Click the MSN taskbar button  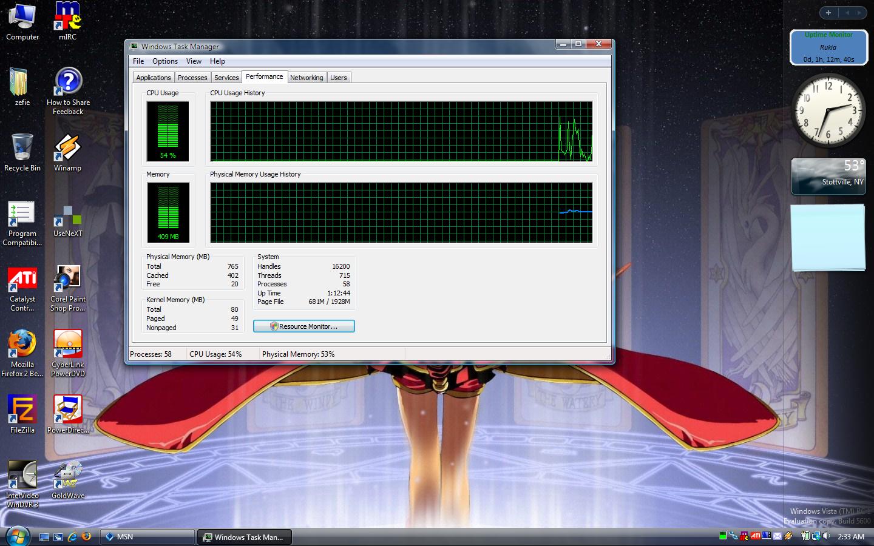(x=148, y=537)
